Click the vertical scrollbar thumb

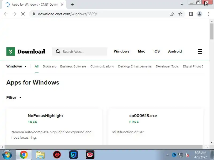tap(212, 31)
